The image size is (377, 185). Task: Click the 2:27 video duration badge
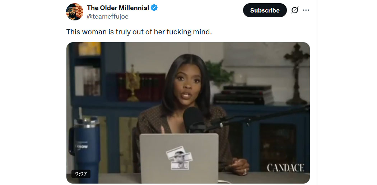pos(81,174)
